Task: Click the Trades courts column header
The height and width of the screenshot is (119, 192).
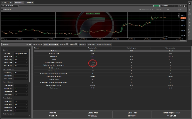Action: coord(170,48)
